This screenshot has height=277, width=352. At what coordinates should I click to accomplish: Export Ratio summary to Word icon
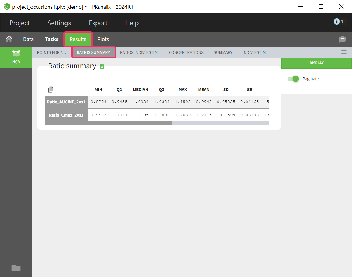coord(102,66)
